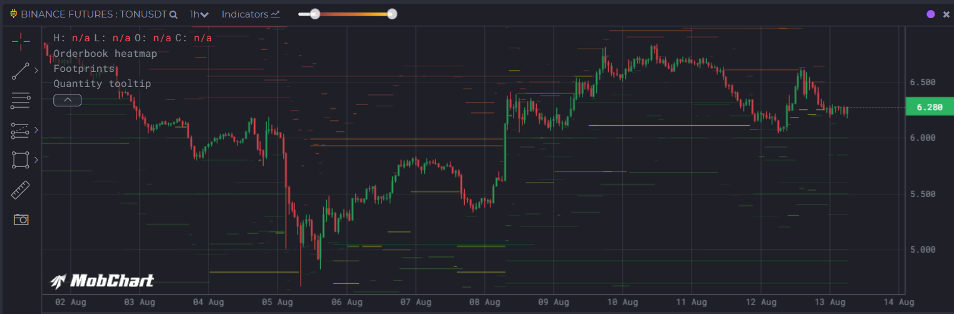Open the Indicators menu

tap(251, 14)
